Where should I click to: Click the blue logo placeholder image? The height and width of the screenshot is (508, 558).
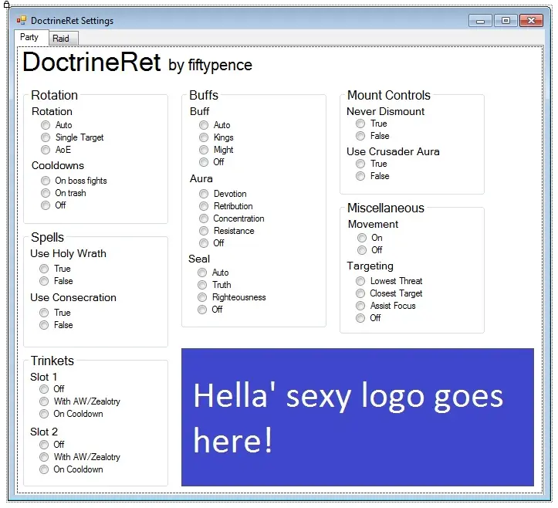(357, 417)
